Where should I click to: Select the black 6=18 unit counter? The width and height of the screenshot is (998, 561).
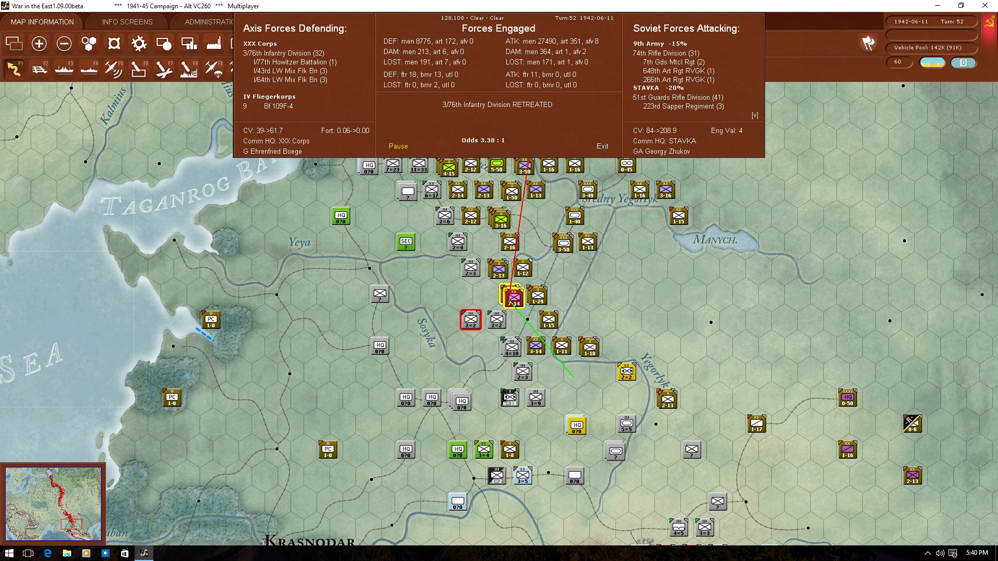click(510, 397)
